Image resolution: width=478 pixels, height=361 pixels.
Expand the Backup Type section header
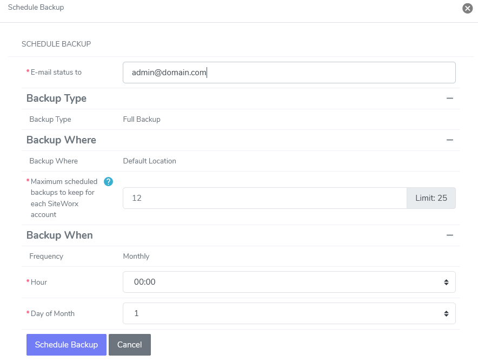(x=56, y=99)
